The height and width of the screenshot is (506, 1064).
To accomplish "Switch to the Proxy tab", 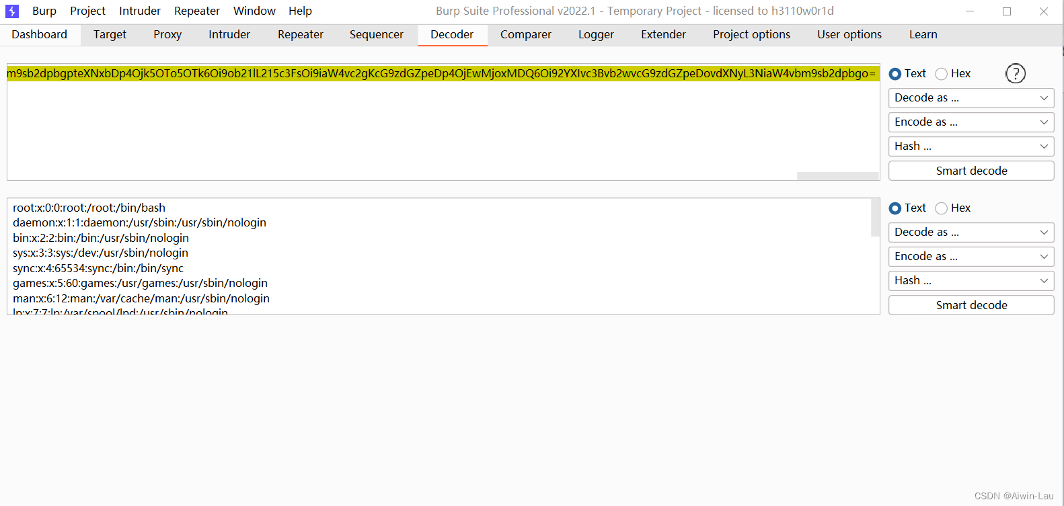I will (167, 35).
